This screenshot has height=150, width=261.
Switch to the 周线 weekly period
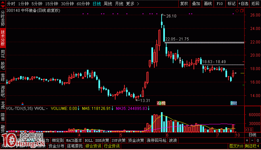click(108, 4)
